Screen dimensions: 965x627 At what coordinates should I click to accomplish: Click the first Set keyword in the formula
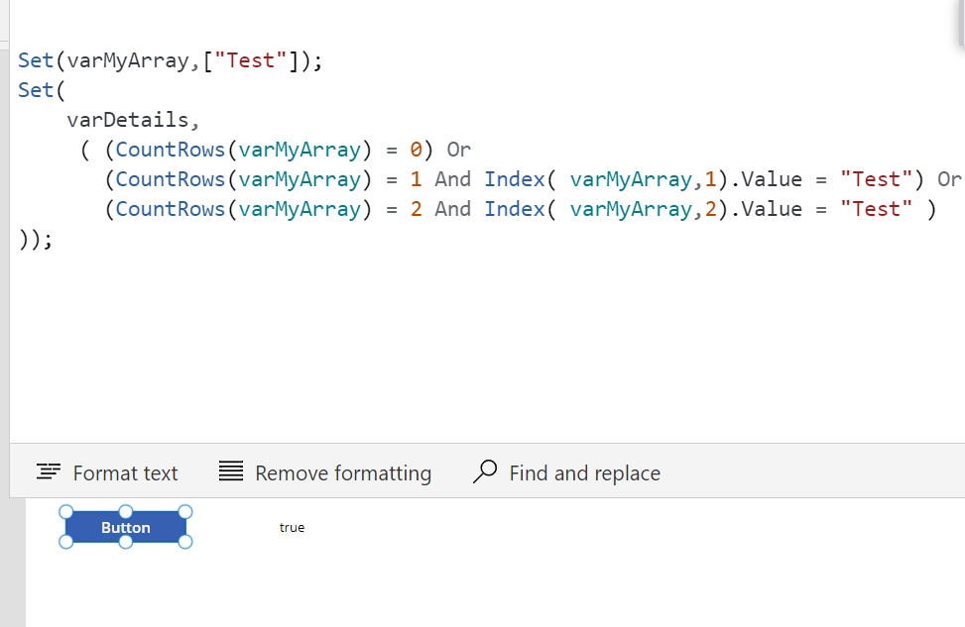coord(36,60)
